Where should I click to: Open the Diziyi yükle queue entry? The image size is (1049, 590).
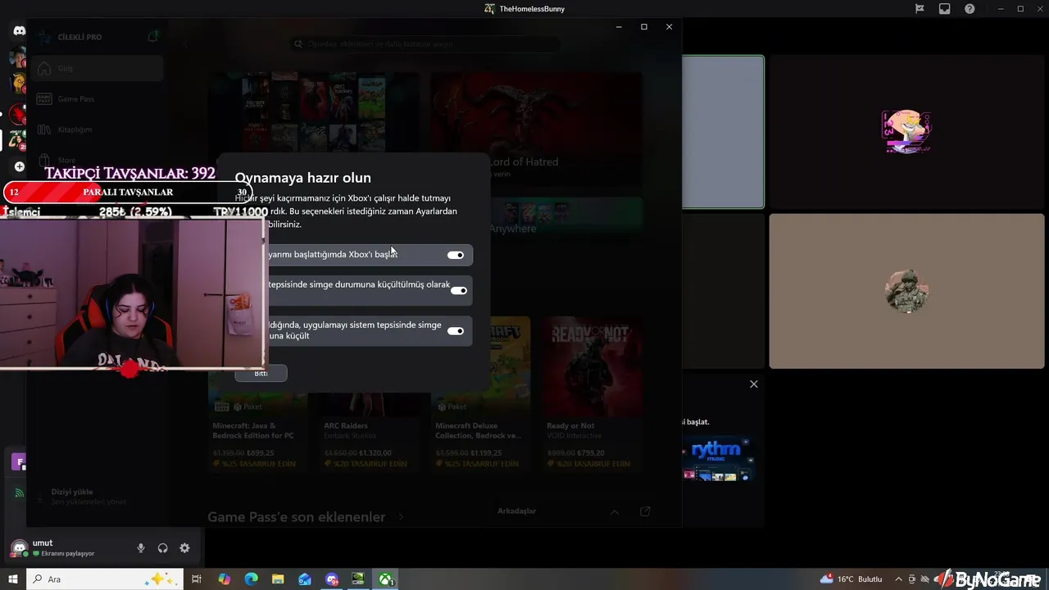click(89, 497)
